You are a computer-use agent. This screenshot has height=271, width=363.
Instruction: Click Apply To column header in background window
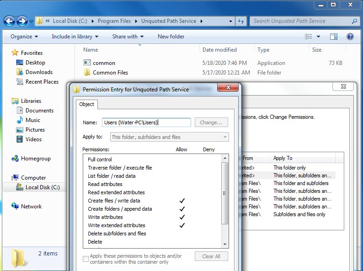(303, 158)
